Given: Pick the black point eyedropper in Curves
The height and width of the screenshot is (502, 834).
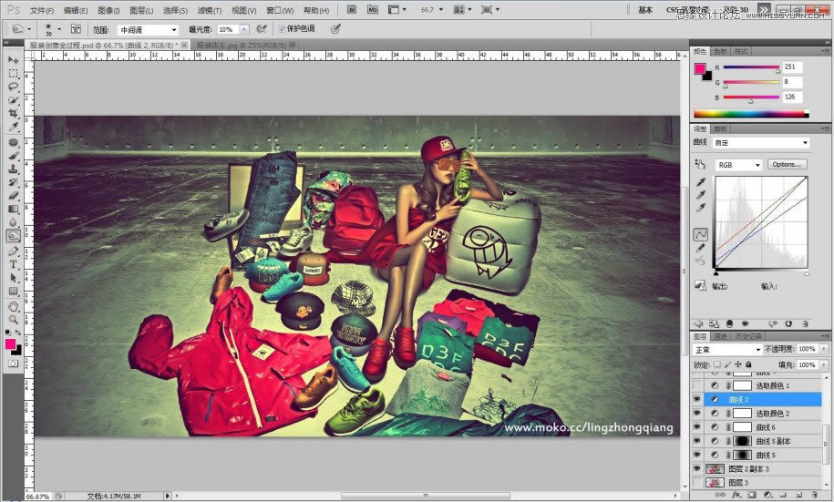Looking at the screenshot, I should click(x=700, y=182).
